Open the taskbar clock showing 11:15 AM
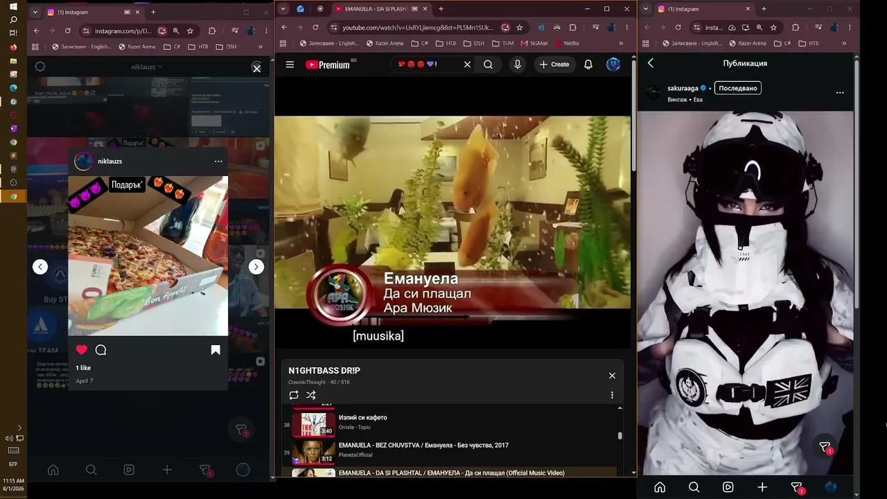 (x=13, y=484)
